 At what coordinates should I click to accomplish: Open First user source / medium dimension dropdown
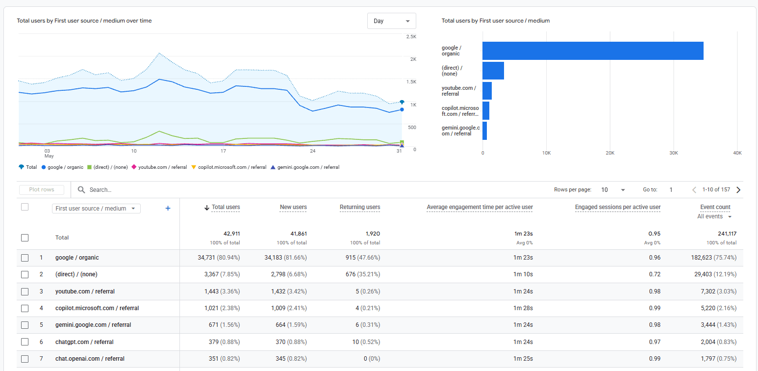(96, 209)
